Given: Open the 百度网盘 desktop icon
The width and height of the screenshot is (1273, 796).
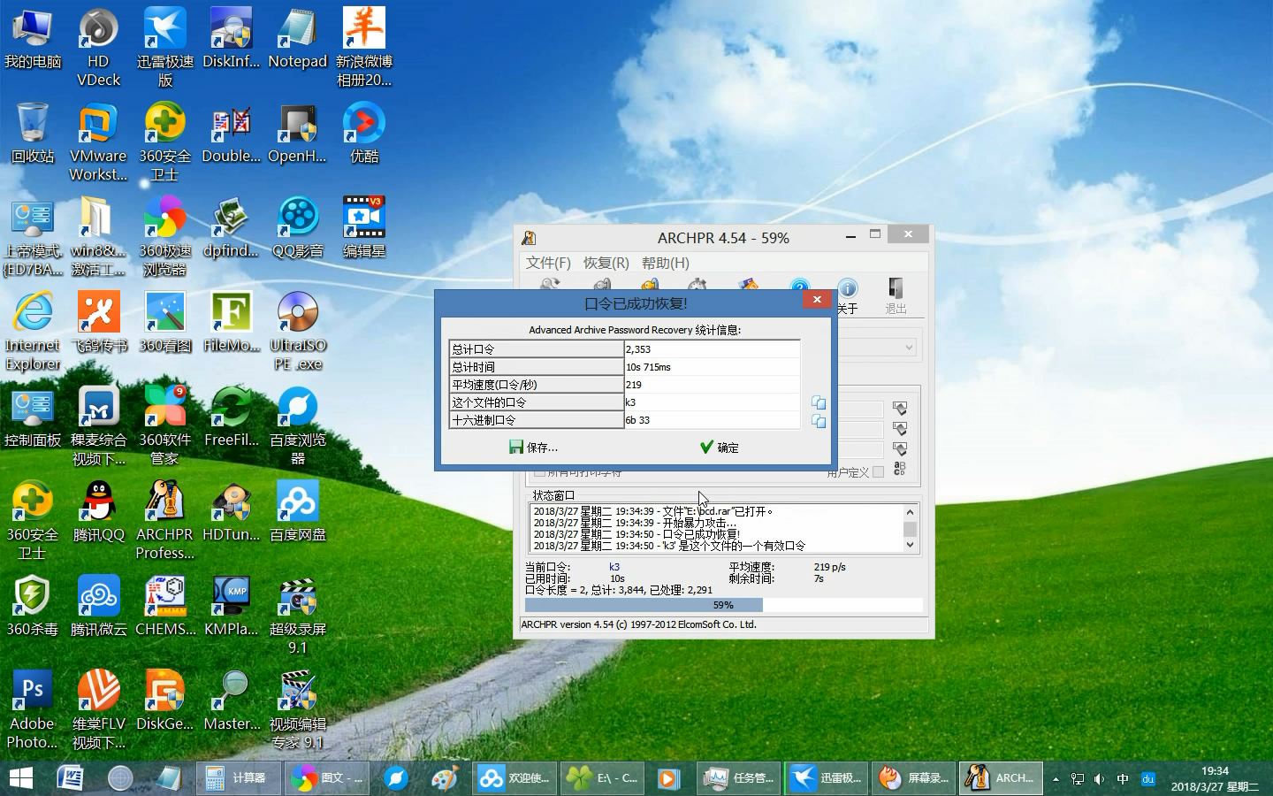Looking at the screenshot, I should 297,513.
